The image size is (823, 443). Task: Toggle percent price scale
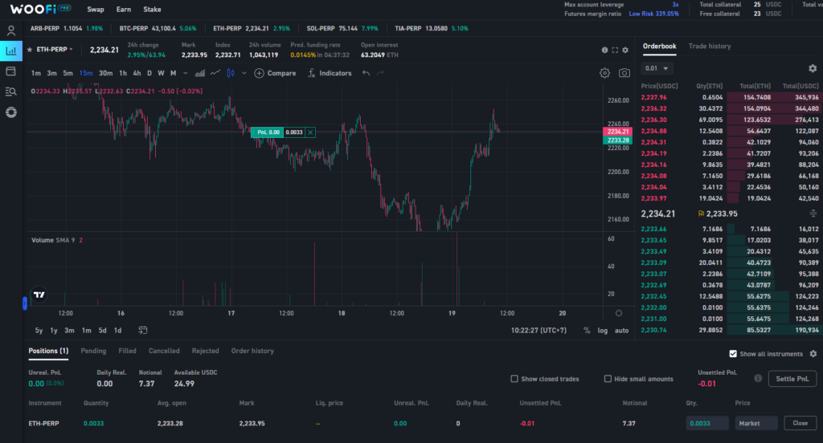[587, 331]
